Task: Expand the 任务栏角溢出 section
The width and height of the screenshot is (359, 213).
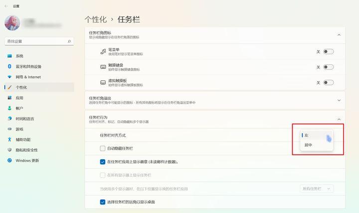Action: pos(339,100)
